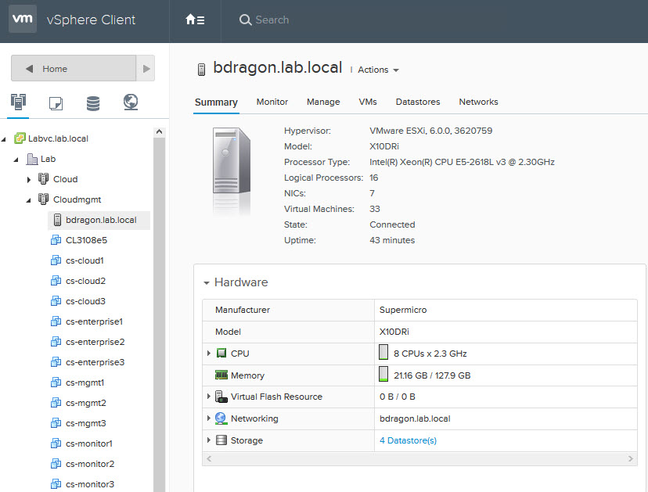The width and height of the screenshot is (648, 492).
Task: Open the Hosts and Clusters inventory view
Action: [x=17, y=102]
